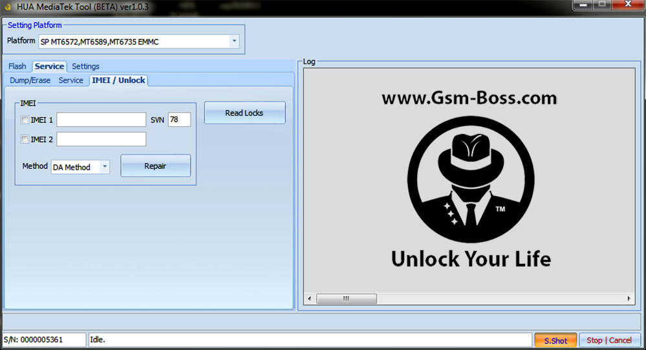Image resolution: width=646 pixels, height=350 pixels.
Task: Click the Log scrollbar left arrow
Action: pos(309,298)
